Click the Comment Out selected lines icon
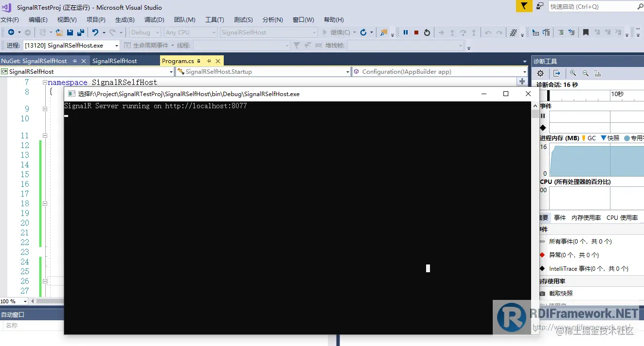The image size is (644, 346). coord(560,33)
